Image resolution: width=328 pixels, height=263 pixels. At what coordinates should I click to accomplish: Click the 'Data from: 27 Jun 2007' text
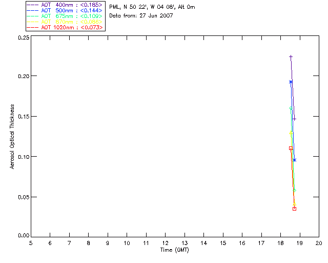coord(141,16)
